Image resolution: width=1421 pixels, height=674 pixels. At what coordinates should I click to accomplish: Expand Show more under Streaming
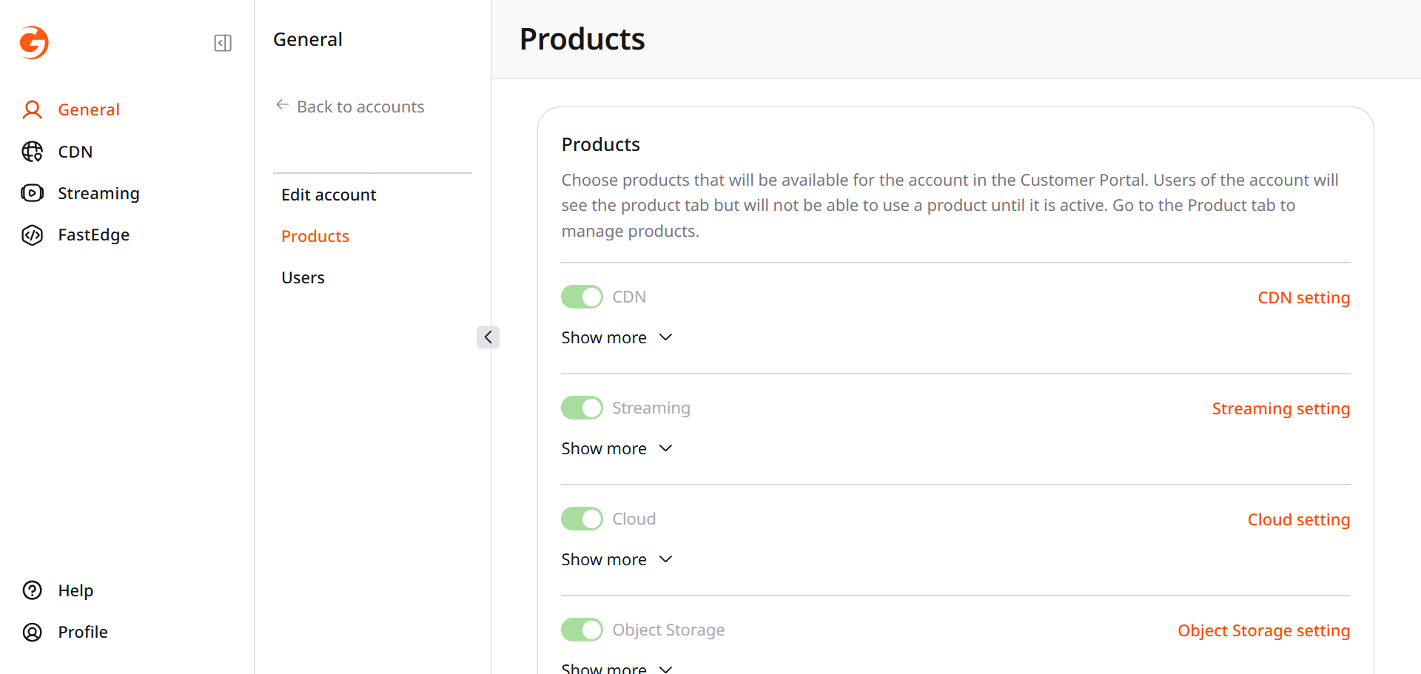click(617, 448)
